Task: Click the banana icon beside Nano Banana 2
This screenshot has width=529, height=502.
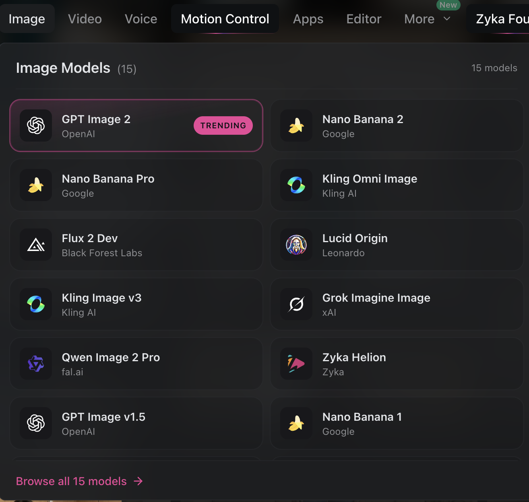Action: click(296, 125)
